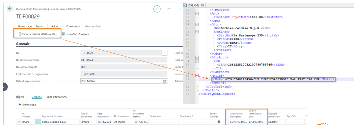This screenshot has width=354, height=125.
Task: Collapse the RmtInf node at line 88
Action: point(197,76)
